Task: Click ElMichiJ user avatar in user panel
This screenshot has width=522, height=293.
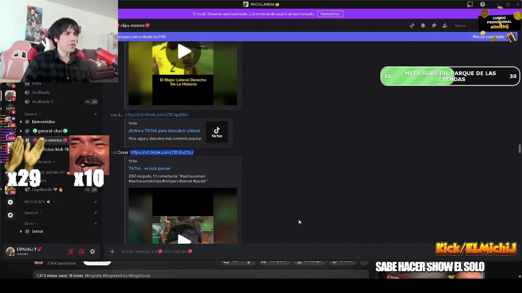Action: (x=10, y=251)
